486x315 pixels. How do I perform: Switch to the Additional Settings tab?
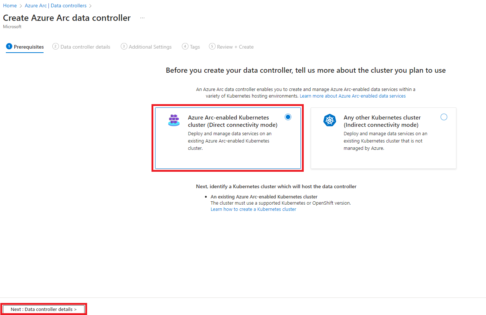tap(146, 47)
